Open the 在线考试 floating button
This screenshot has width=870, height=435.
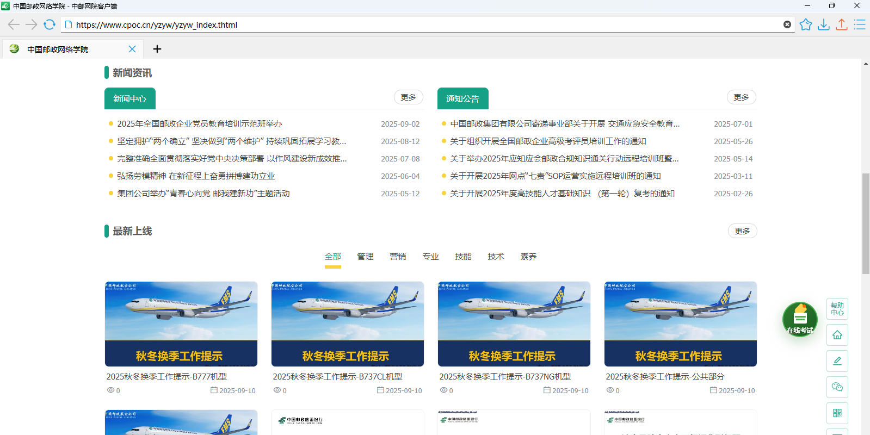[x=800, y=319]
